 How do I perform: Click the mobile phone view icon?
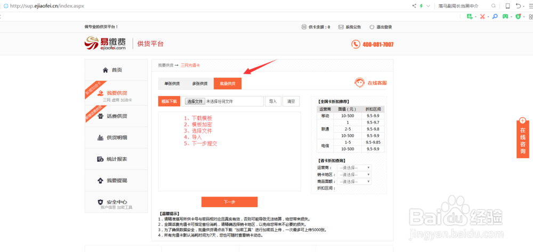click(x=508, y=6)
